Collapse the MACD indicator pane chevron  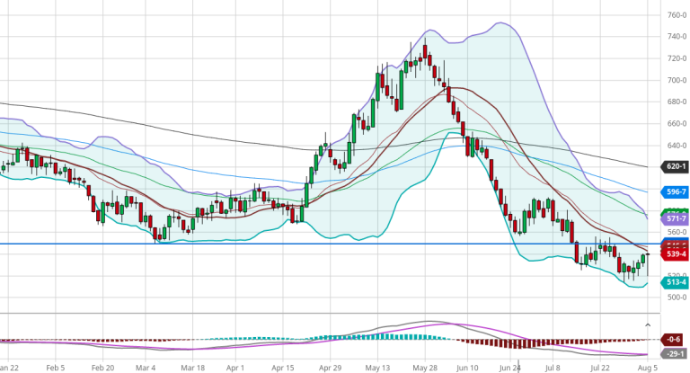click(649, 324)
